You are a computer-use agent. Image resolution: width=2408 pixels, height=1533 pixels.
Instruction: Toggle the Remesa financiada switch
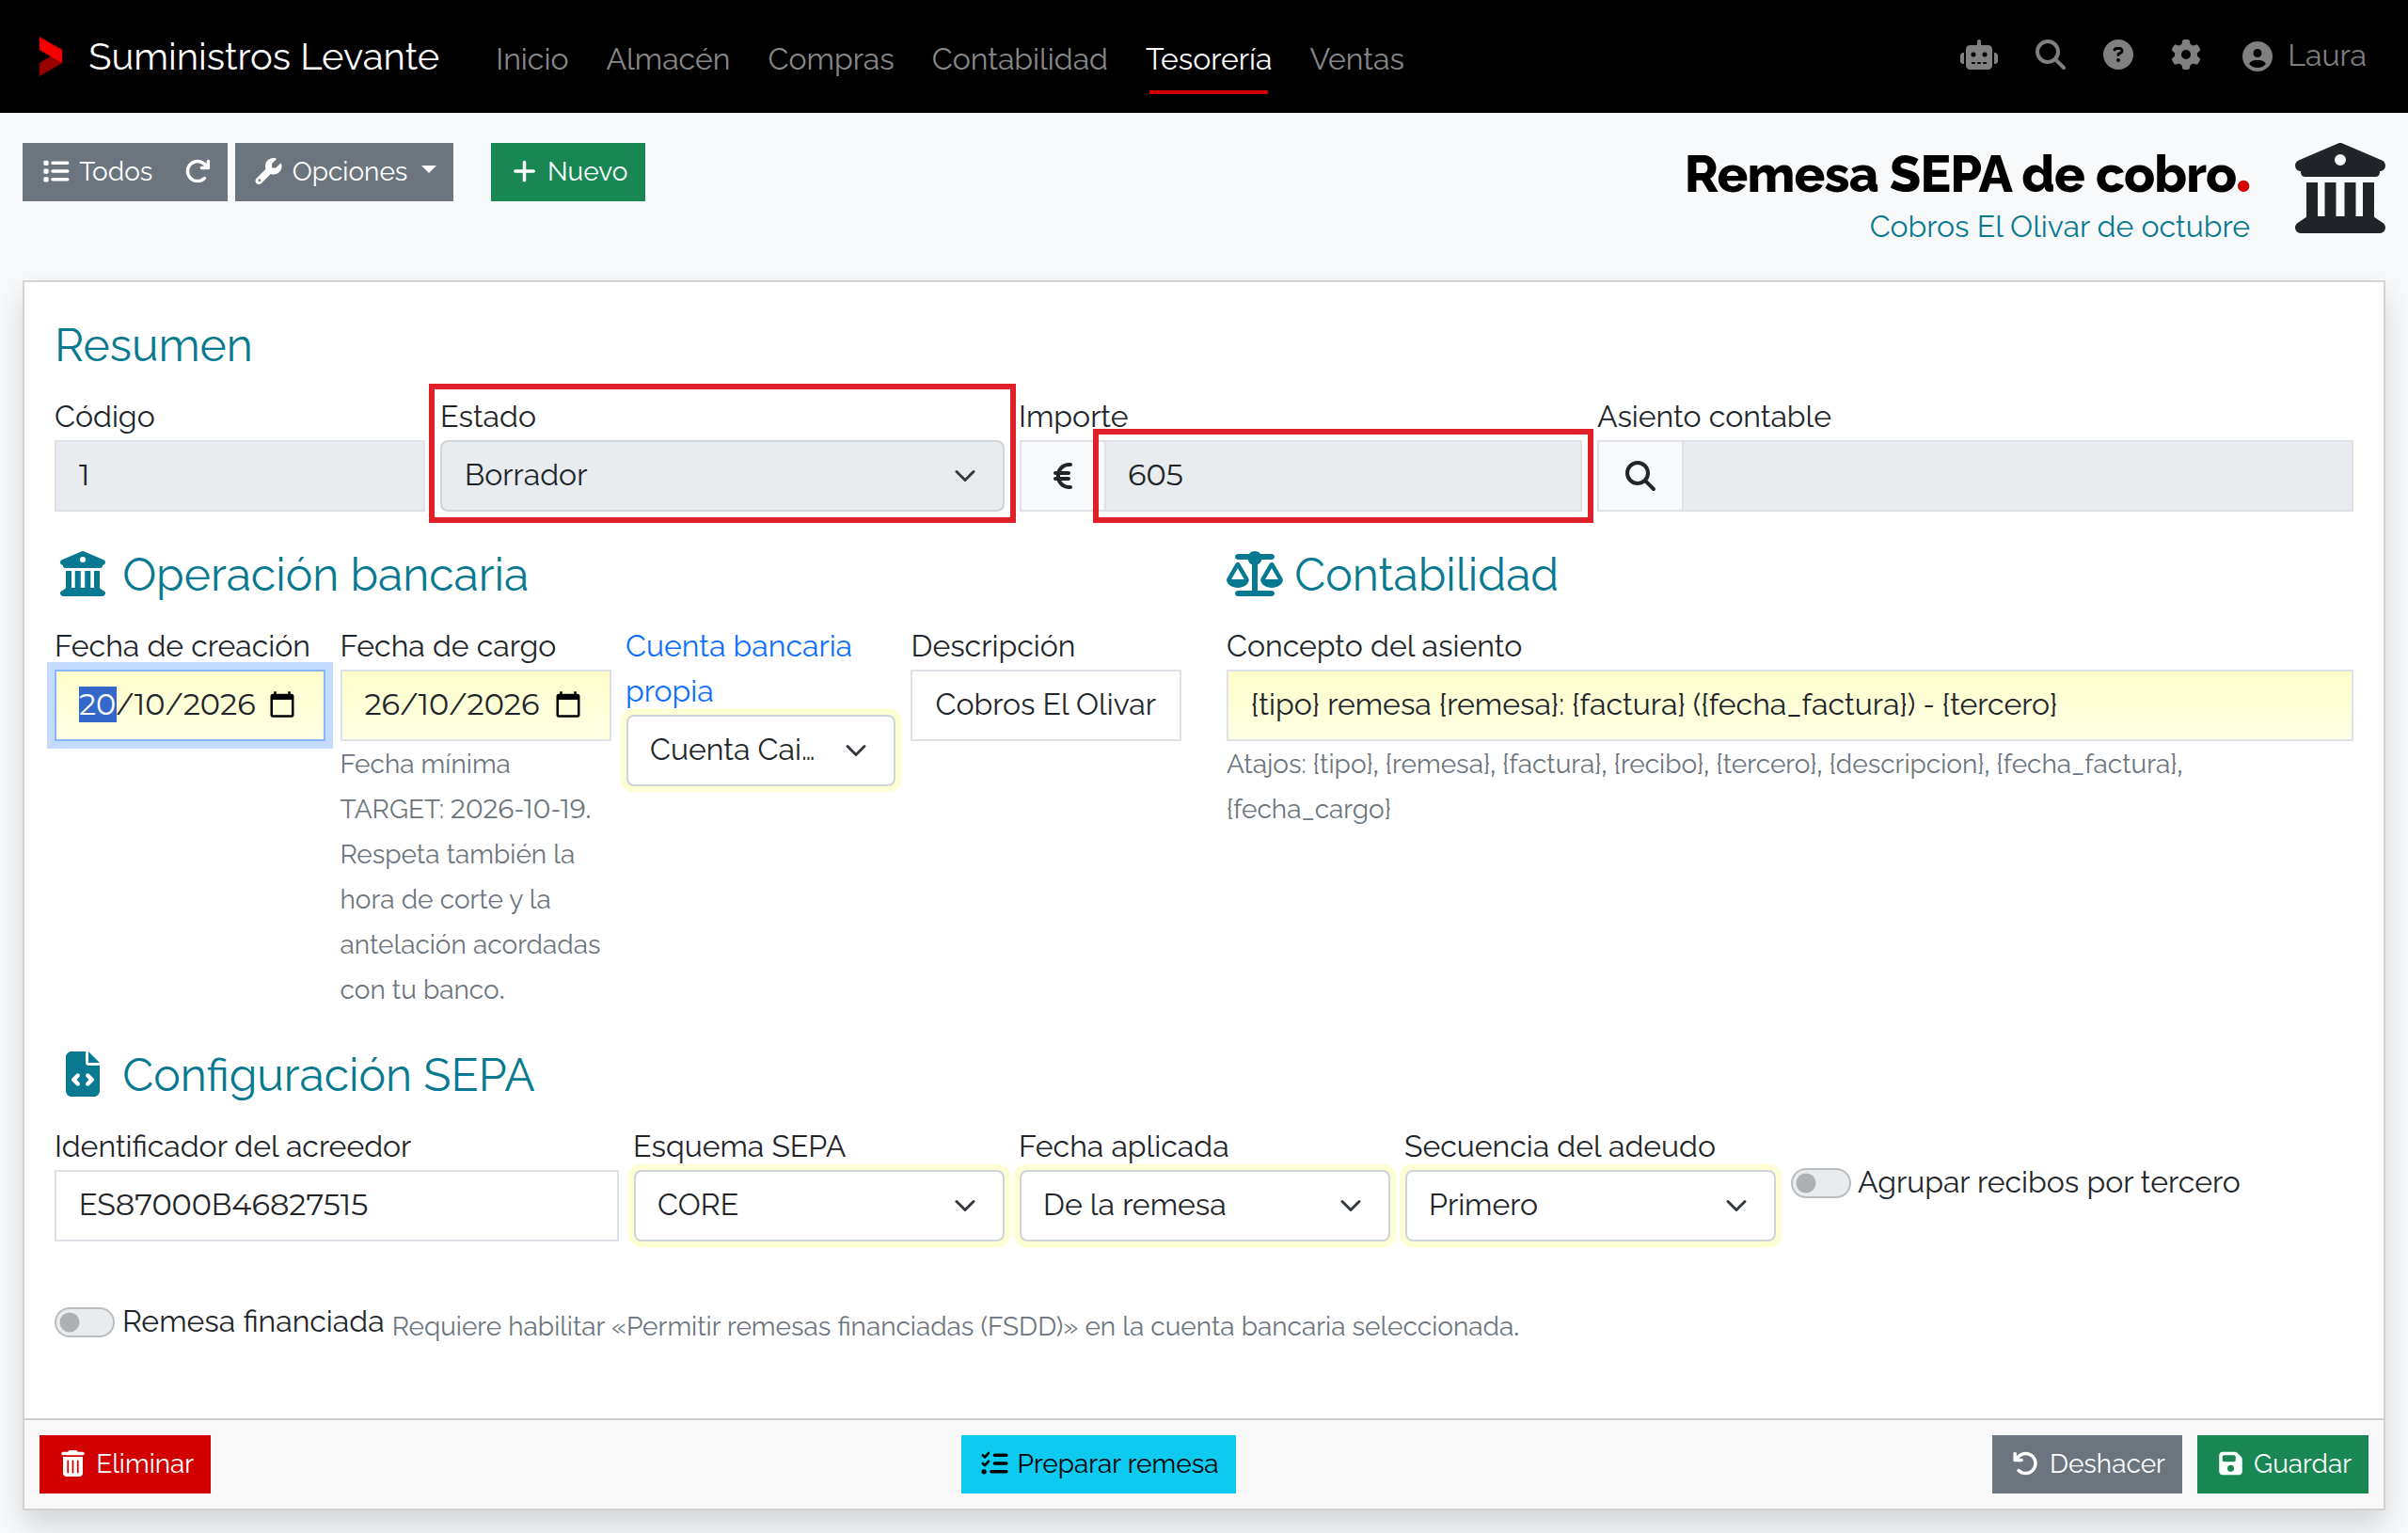pos(84,1322)
